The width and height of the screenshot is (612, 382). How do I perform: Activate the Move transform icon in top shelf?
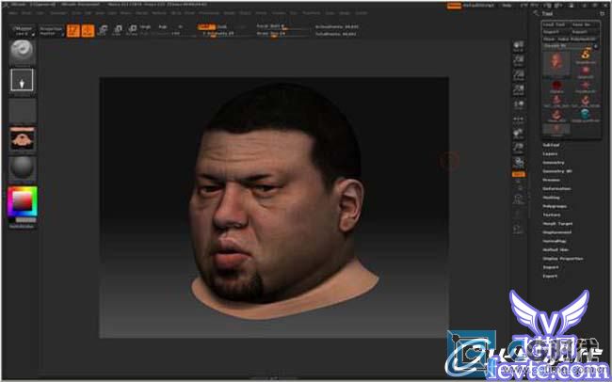[103, 30]
